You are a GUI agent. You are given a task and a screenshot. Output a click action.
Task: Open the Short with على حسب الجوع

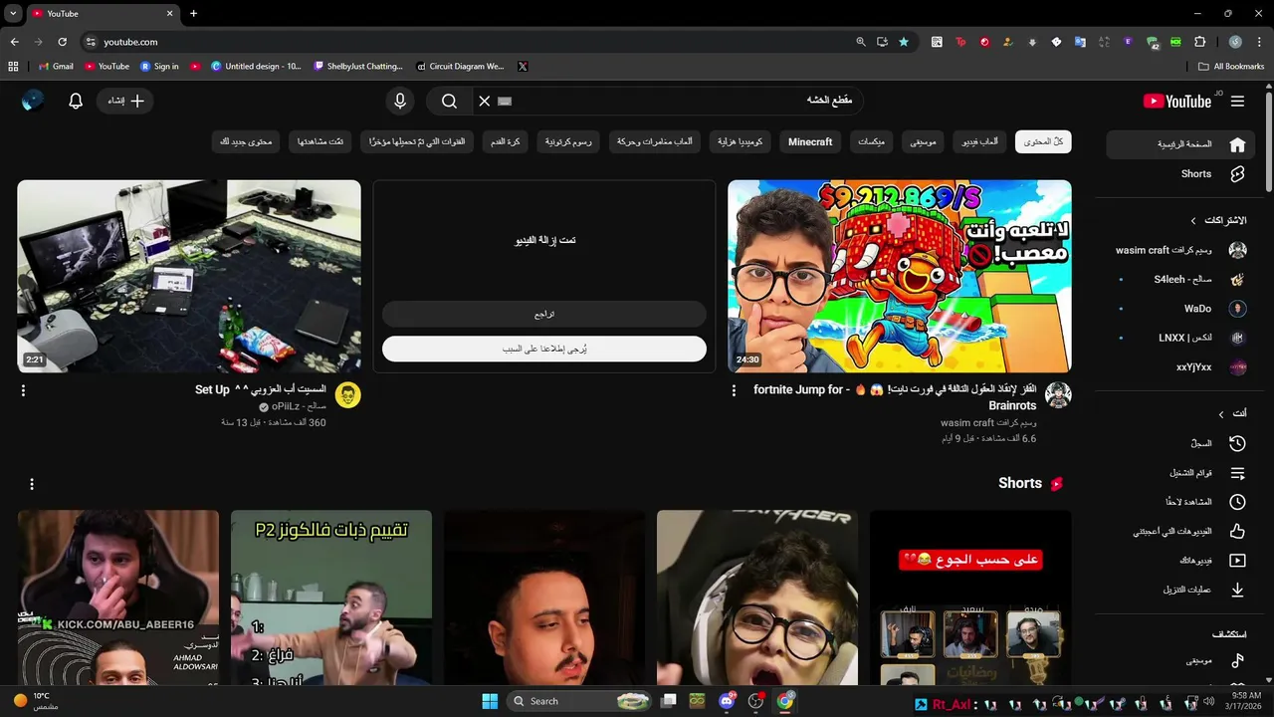pos(970,597)
